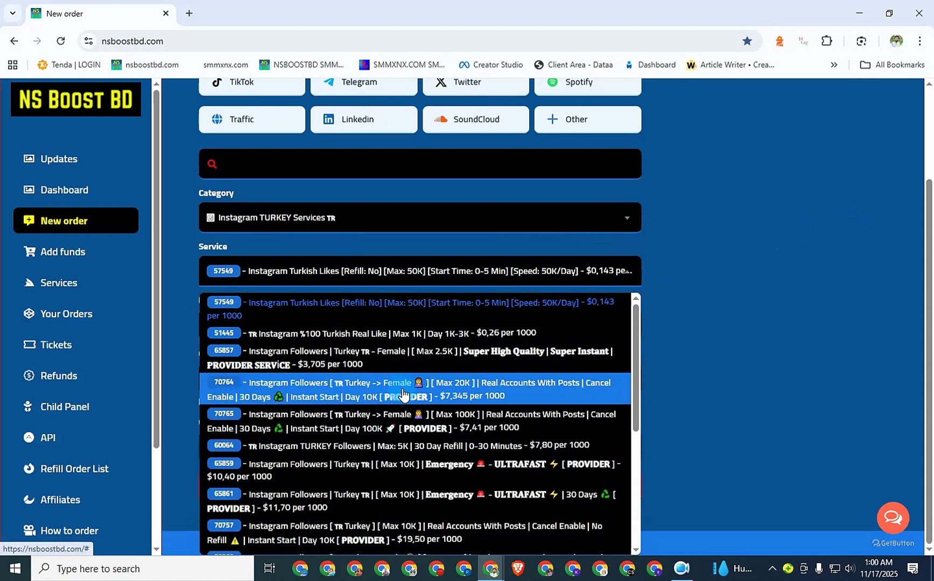
Task: Choose service 70765 Female Max 100K
Action: point(415,421)
